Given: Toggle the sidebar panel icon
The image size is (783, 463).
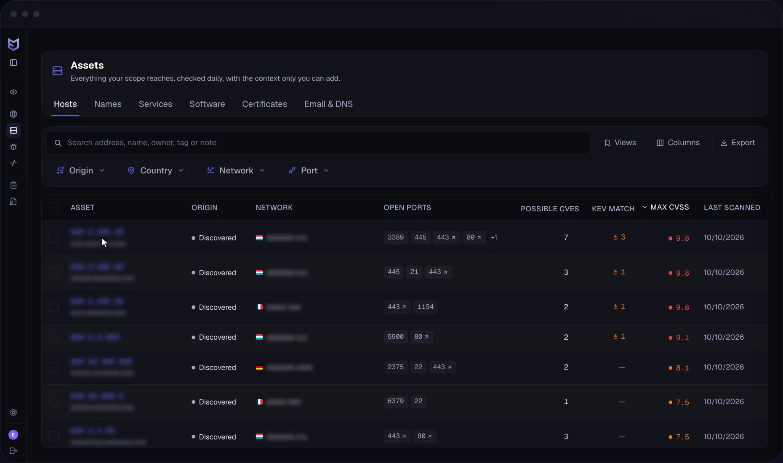Looking at the screenshot, I should click(13, 63).
